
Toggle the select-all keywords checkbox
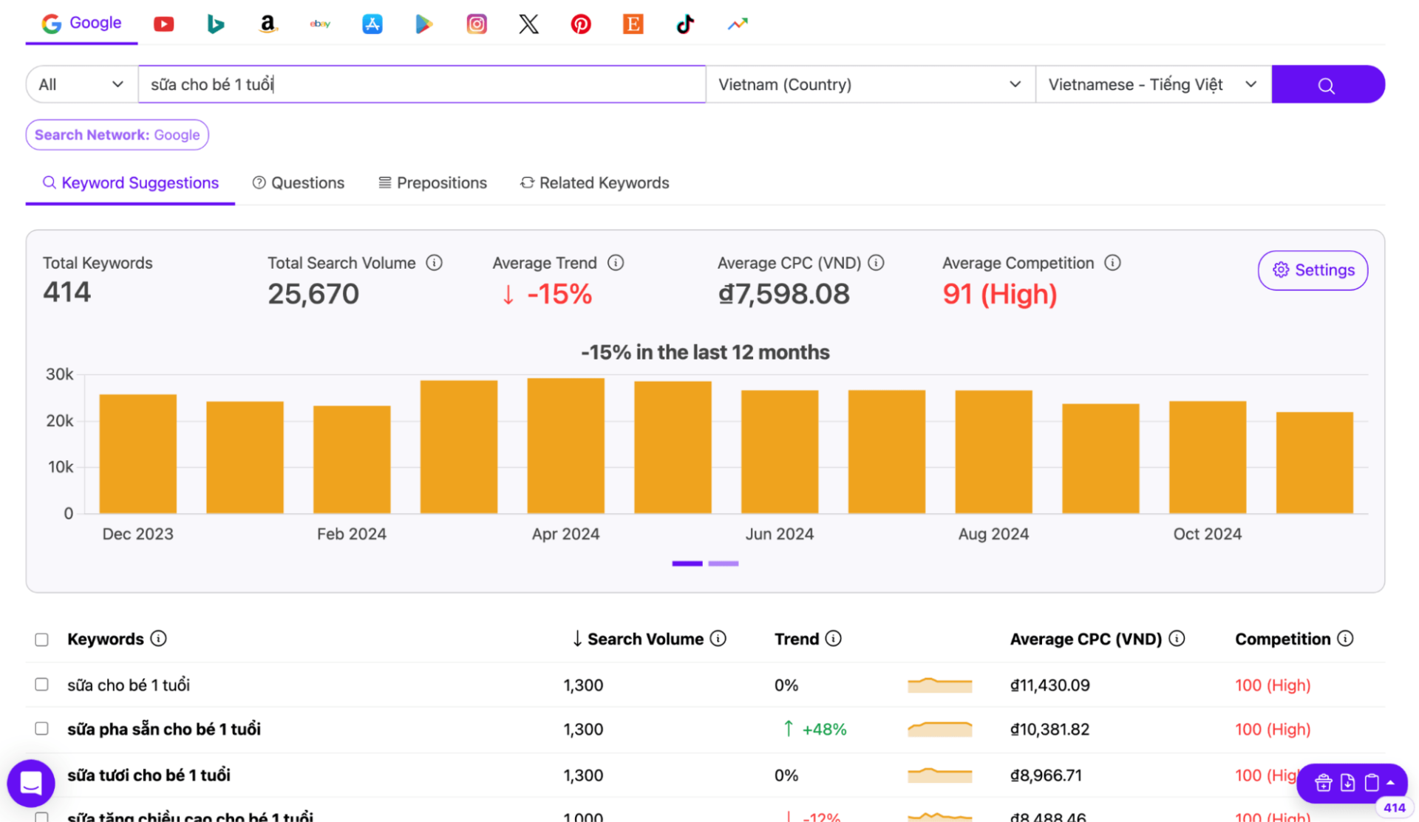tap(41, 640)
